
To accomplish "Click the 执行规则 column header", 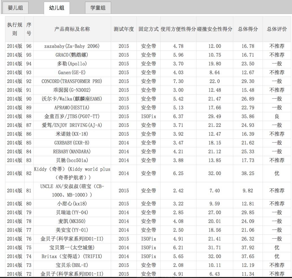I will pos(15,29).
